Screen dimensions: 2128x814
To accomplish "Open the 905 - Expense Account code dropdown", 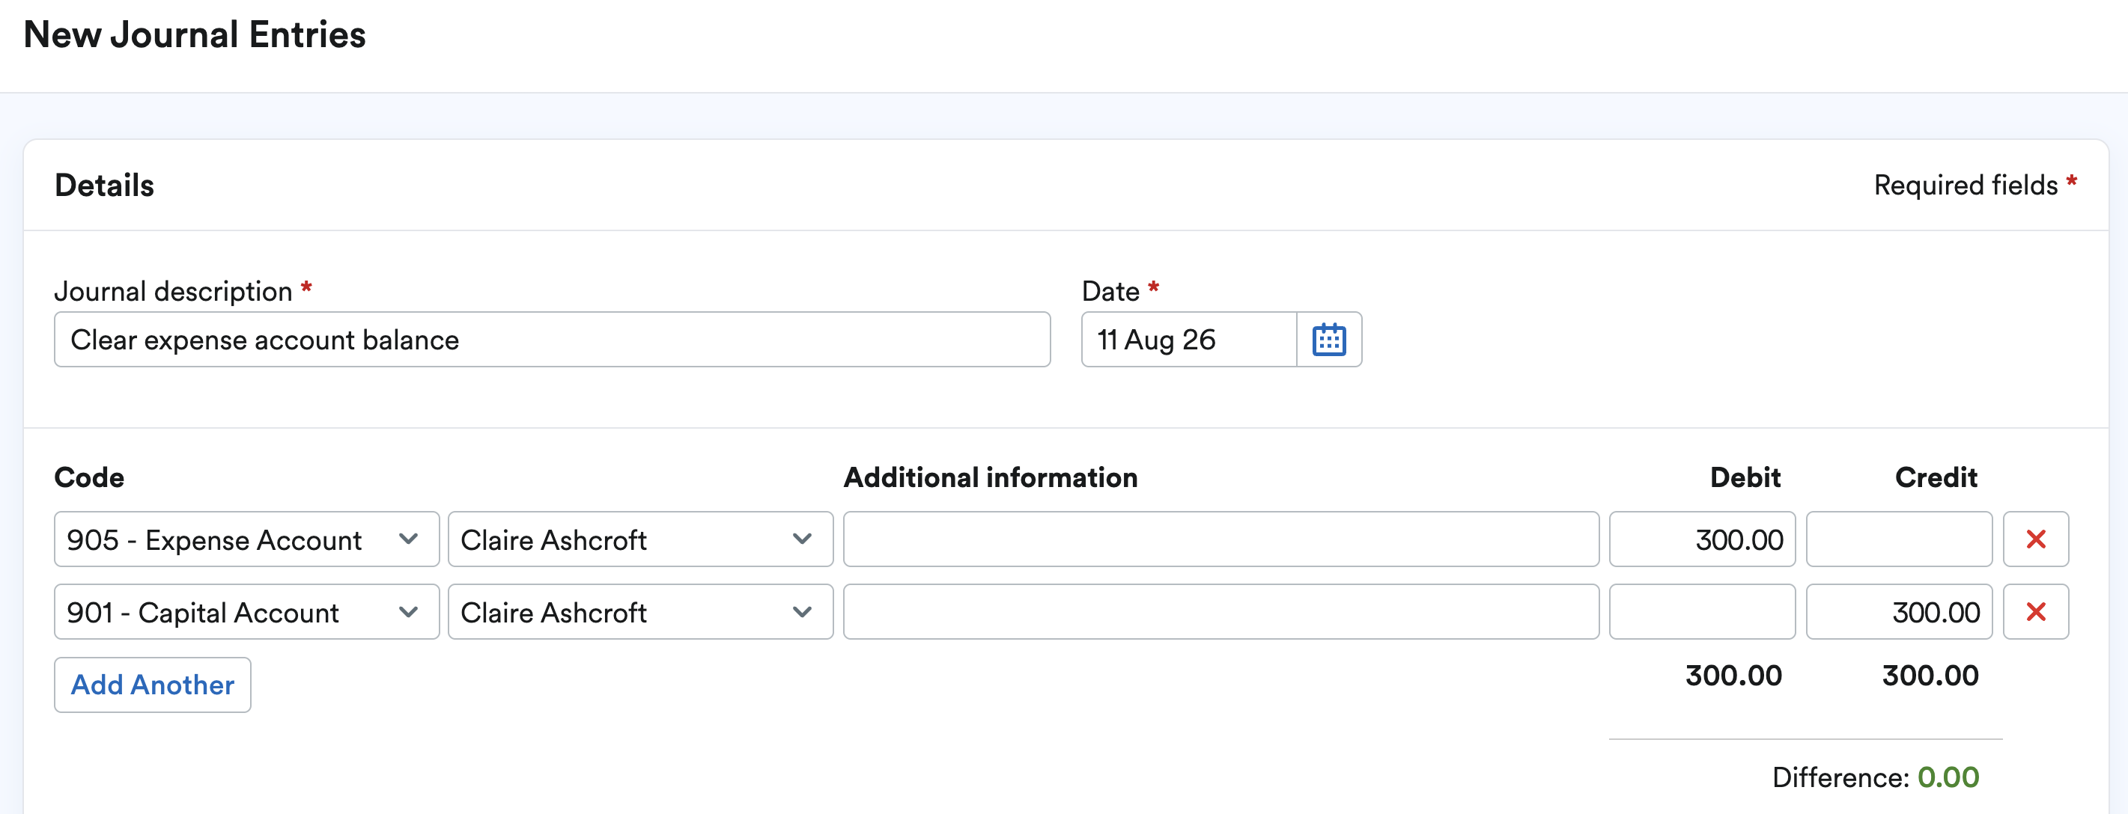I will click(x=246, y=539).
